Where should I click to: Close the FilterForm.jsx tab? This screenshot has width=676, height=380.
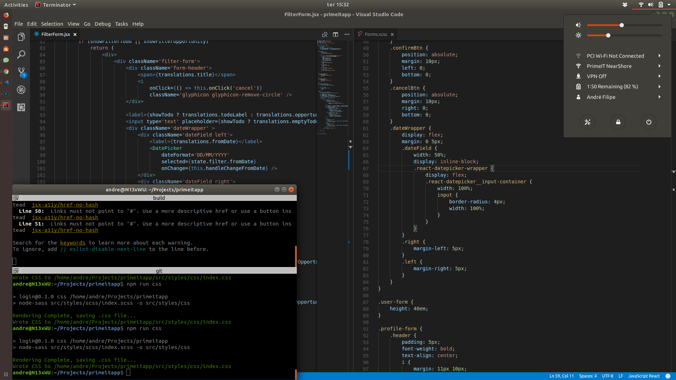coord(75,34)
